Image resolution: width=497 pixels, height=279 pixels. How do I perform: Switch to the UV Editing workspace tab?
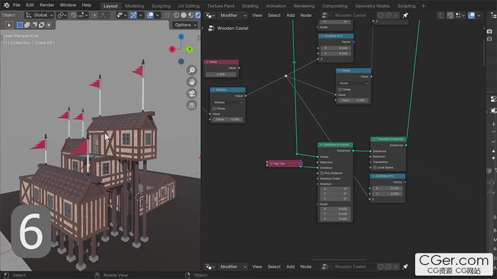click(189, 6)
